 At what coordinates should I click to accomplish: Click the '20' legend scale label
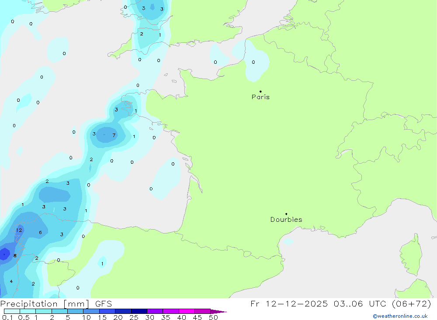click(x=118, y=317)
